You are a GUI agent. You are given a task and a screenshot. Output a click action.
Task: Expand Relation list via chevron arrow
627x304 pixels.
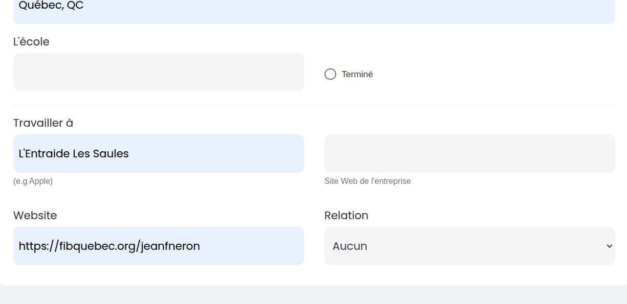tap(609, 246)
